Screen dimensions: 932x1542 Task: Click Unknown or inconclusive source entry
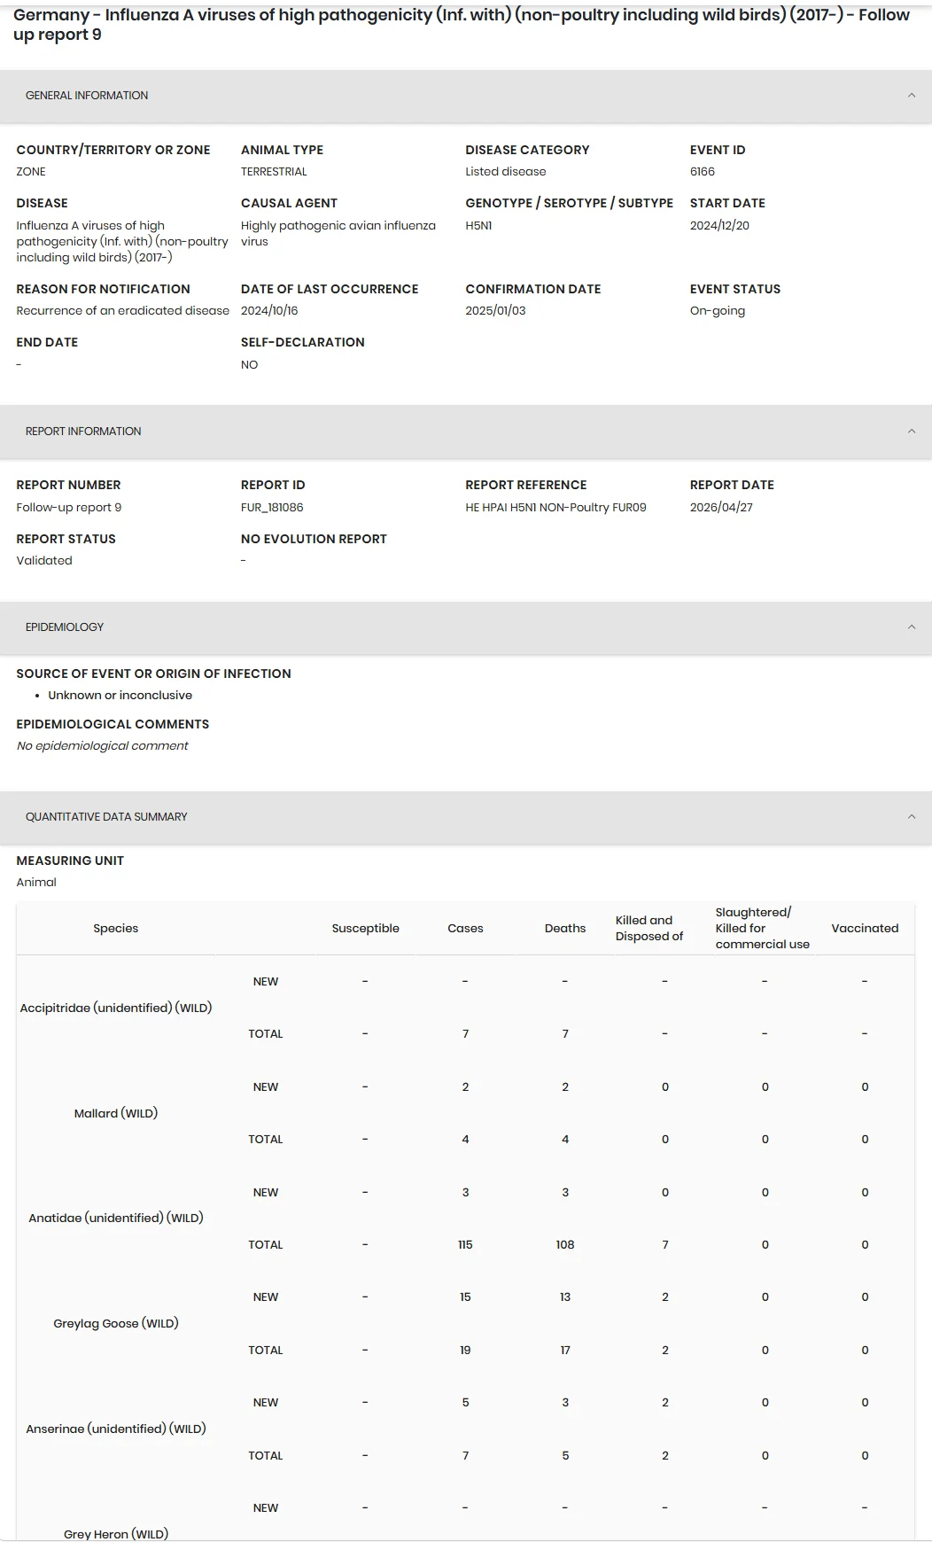point(120,696)
